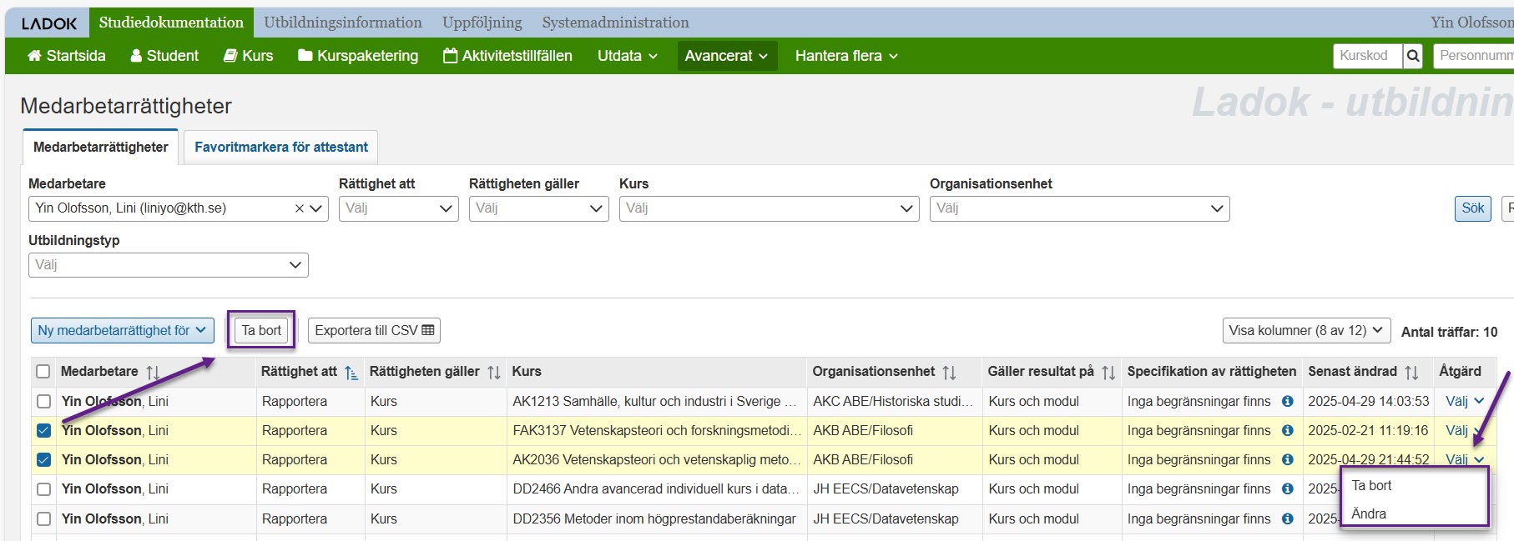Screen dimensions: 1514x541
Task: Open the Hantera flera menu
Action: pyautogui.click(x=846, y=56)
